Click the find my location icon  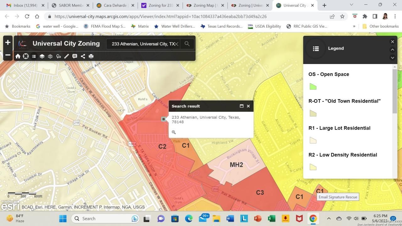(26, 56)
